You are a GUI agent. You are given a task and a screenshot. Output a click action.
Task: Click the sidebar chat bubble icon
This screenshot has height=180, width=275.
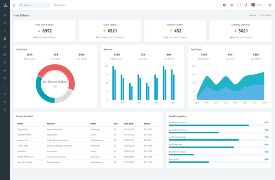click(5, 31)
